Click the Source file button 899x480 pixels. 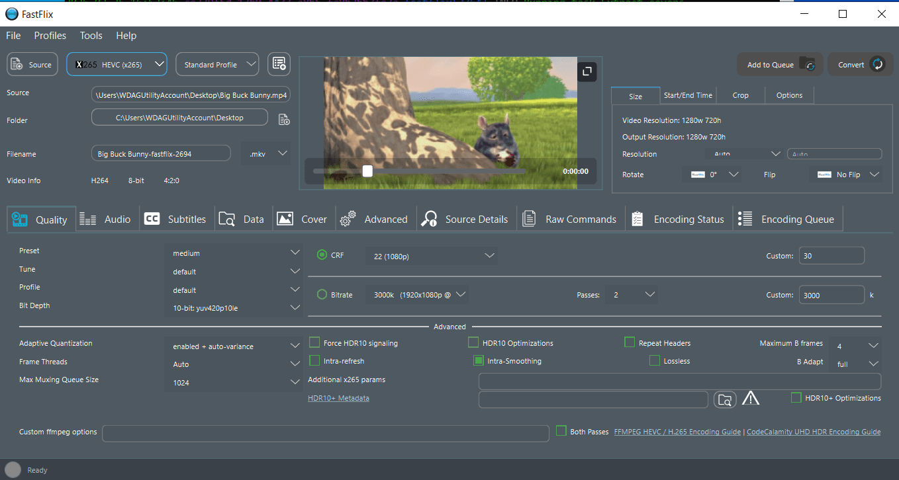33,65
